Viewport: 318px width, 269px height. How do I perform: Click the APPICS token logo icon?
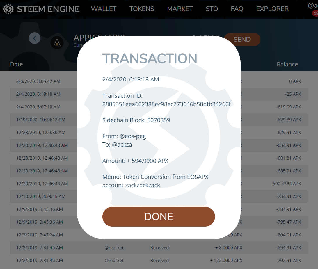click(57, 42)
